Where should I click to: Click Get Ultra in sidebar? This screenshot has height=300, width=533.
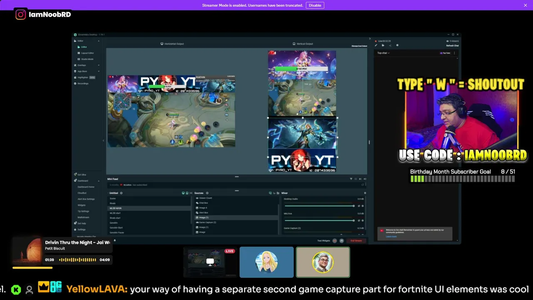[x=80, y=175]
